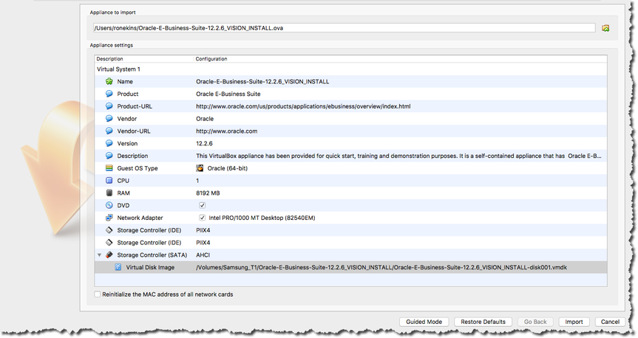638x338 pixels.
Task: Click the Storage Controller (SATA) label
Action: point(152,255)
